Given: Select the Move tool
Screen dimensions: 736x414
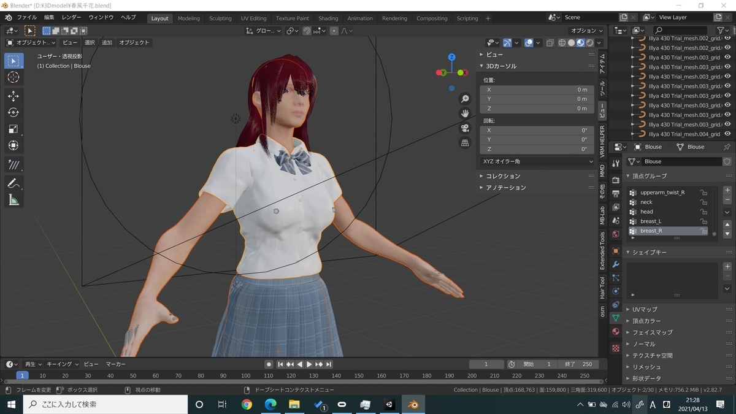Looking at the screenshot, I should (13, 96).
